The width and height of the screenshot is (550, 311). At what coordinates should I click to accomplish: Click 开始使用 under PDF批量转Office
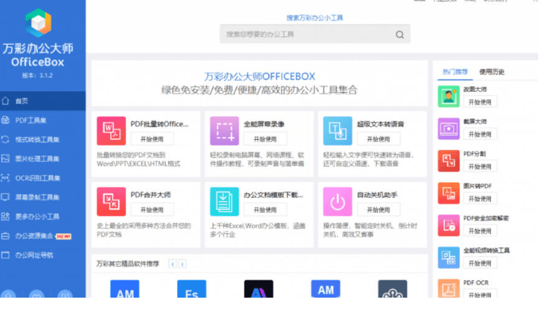click(152, 139)
